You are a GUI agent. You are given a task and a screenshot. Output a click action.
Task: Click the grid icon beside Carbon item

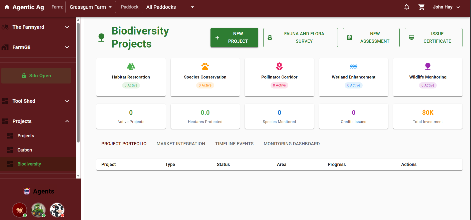click(10, 150)
